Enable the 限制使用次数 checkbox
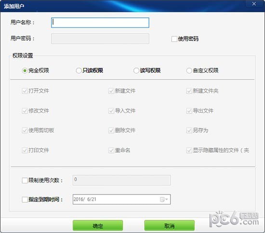Screen dimensions: 265x233 click(x=25, y=181)
